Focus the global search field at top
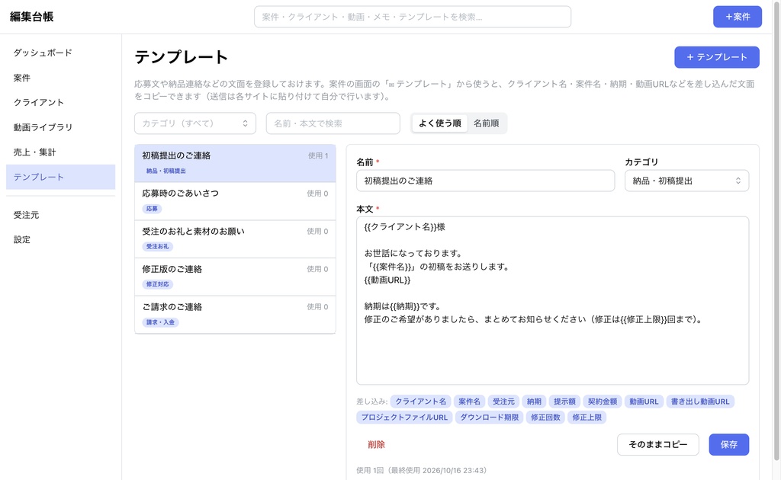 click(x=413, y=17)
